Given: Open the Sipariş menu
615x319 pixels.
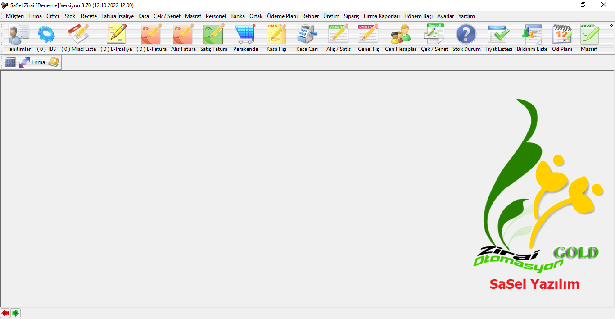Looking at the screenshot, I should [352, 16].
